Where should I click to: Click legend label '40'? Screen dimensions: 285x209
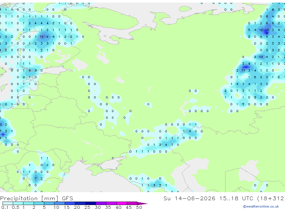(x=118, y=207)
